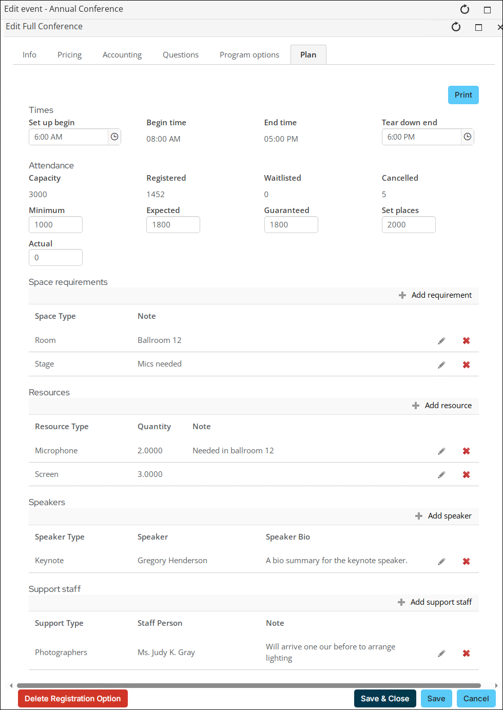Screen dimensions: 503x710
Task: Click the Add resource plus icon
Action: pos(416,406)
